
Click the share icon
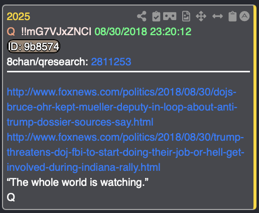[142, 16]
